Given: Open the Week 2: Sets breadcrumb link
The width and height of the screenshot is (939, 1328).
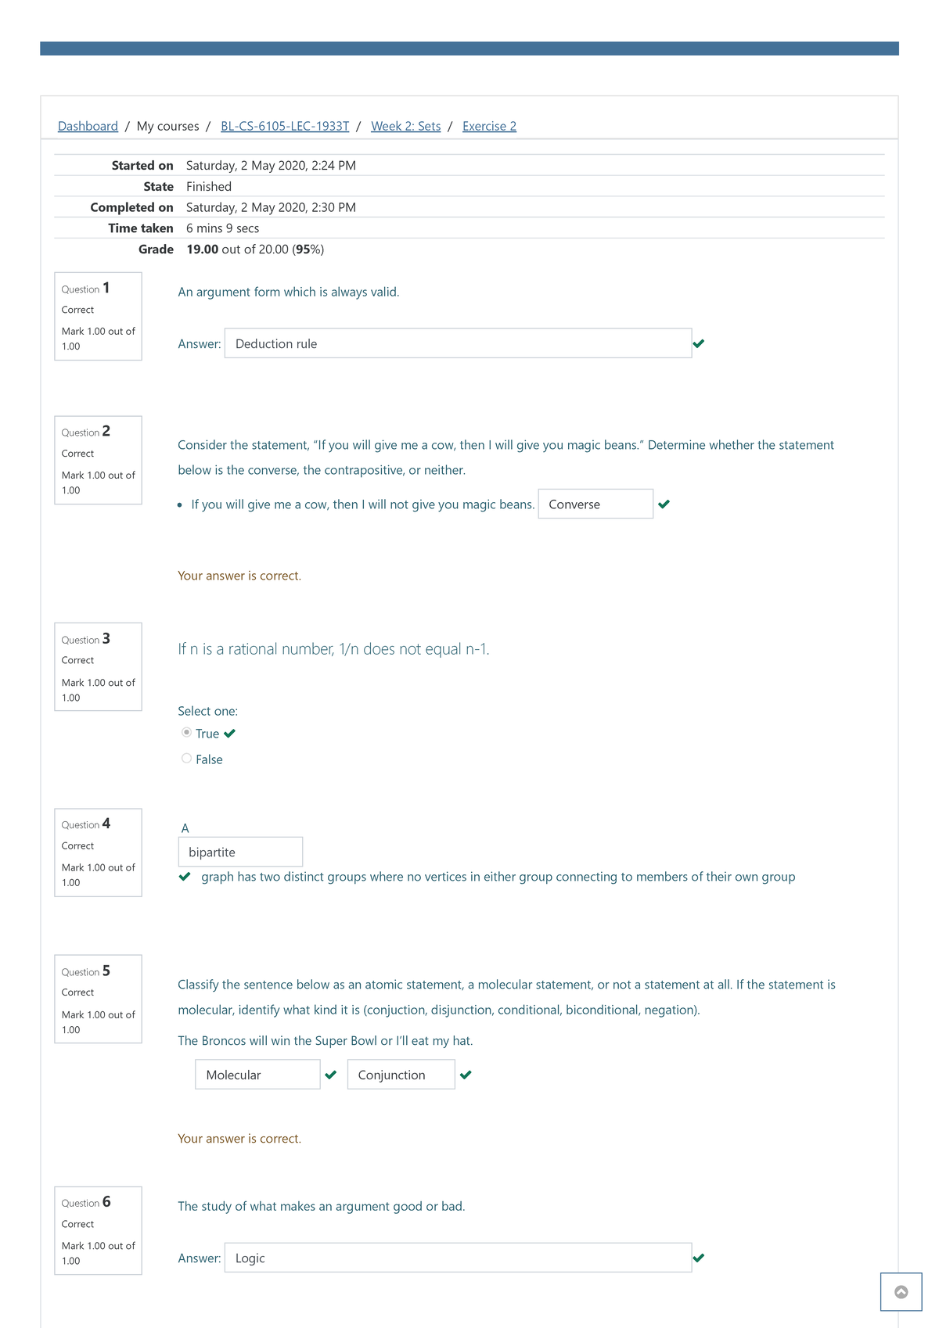Looking at the screenshot, I should coord(406,126).
